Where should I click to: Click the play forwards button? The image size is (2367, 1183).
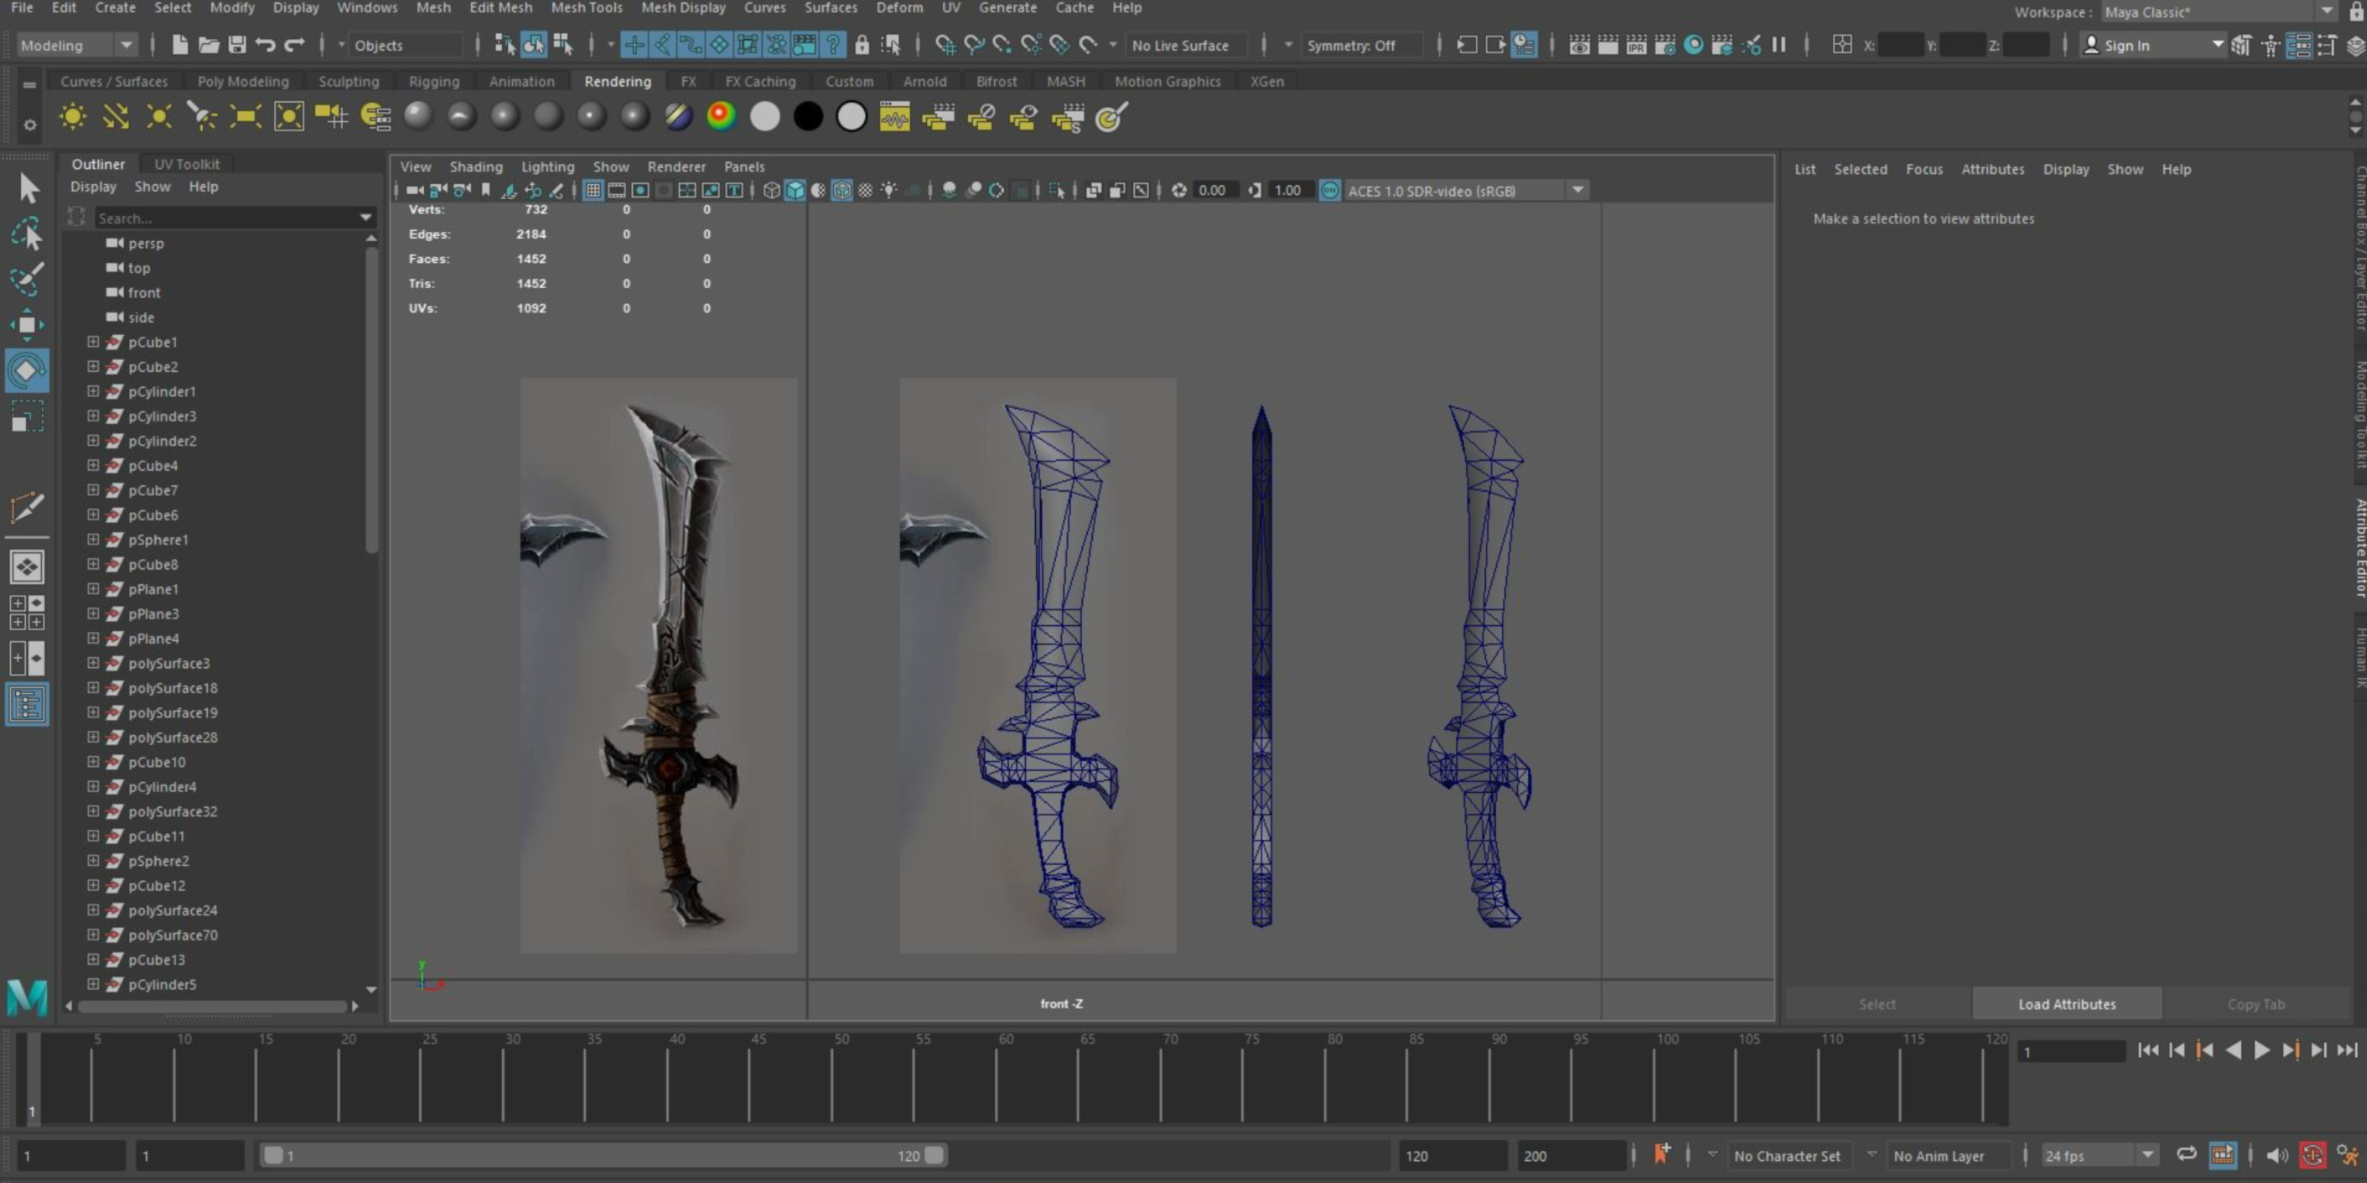tap(2261, 1051)
